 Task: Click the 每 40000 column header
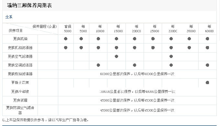[209, 29]
